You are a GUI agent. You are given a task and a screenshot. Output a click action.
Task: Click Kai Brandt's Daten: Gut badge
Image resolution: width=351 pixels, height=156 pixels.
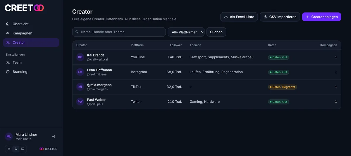(278, 57)
